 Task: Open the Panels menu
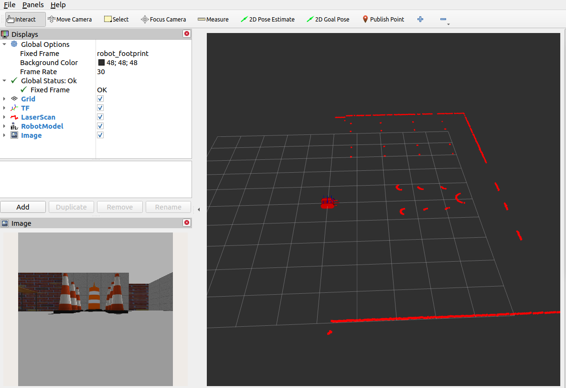[x=32, y=5]
